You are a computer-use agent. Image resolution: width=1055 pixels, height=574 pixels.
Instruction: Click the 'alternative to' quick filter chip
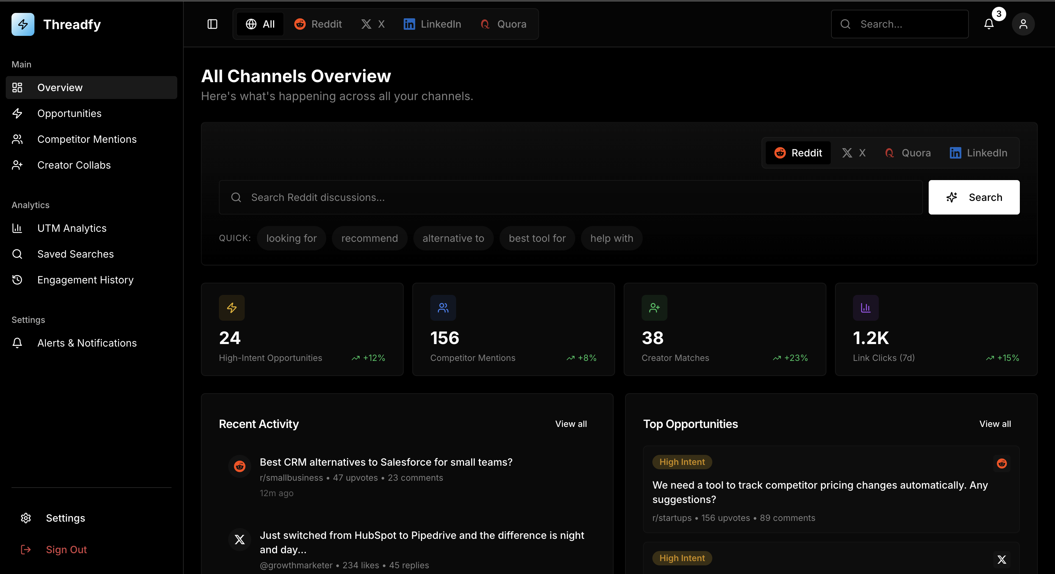(453, 238)
